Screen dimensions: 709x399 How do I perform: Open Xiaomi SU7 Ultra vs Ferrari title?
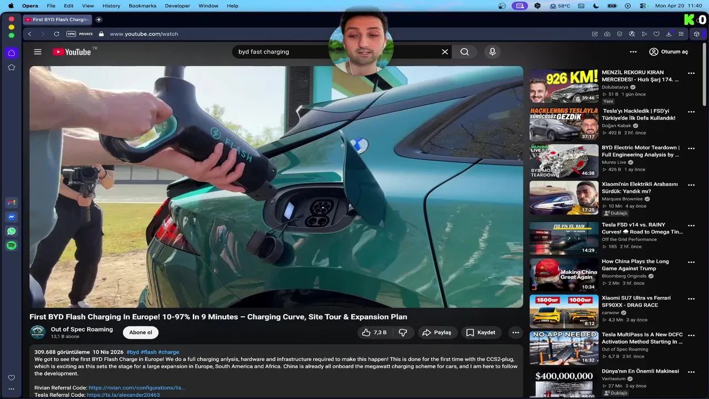pyautogui.click(x=636, y=301)
